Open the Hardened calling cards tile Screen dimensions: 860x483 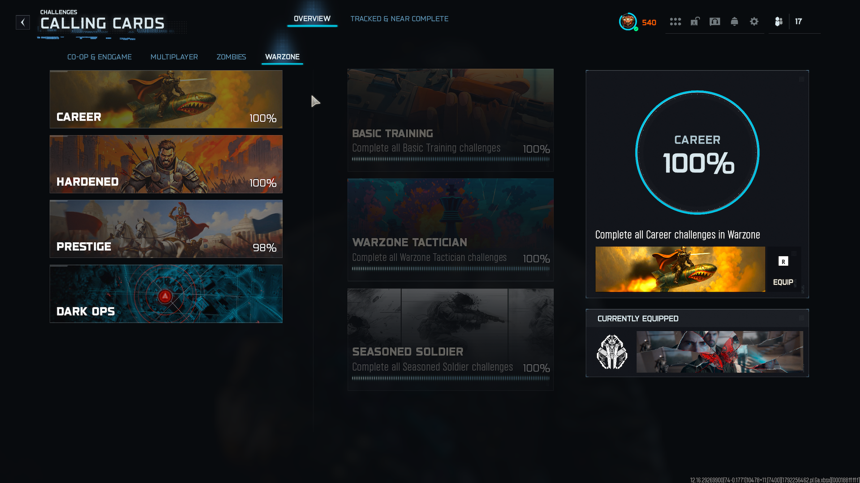166,164
